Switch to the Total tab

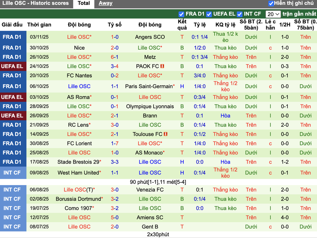coord(84,3)
